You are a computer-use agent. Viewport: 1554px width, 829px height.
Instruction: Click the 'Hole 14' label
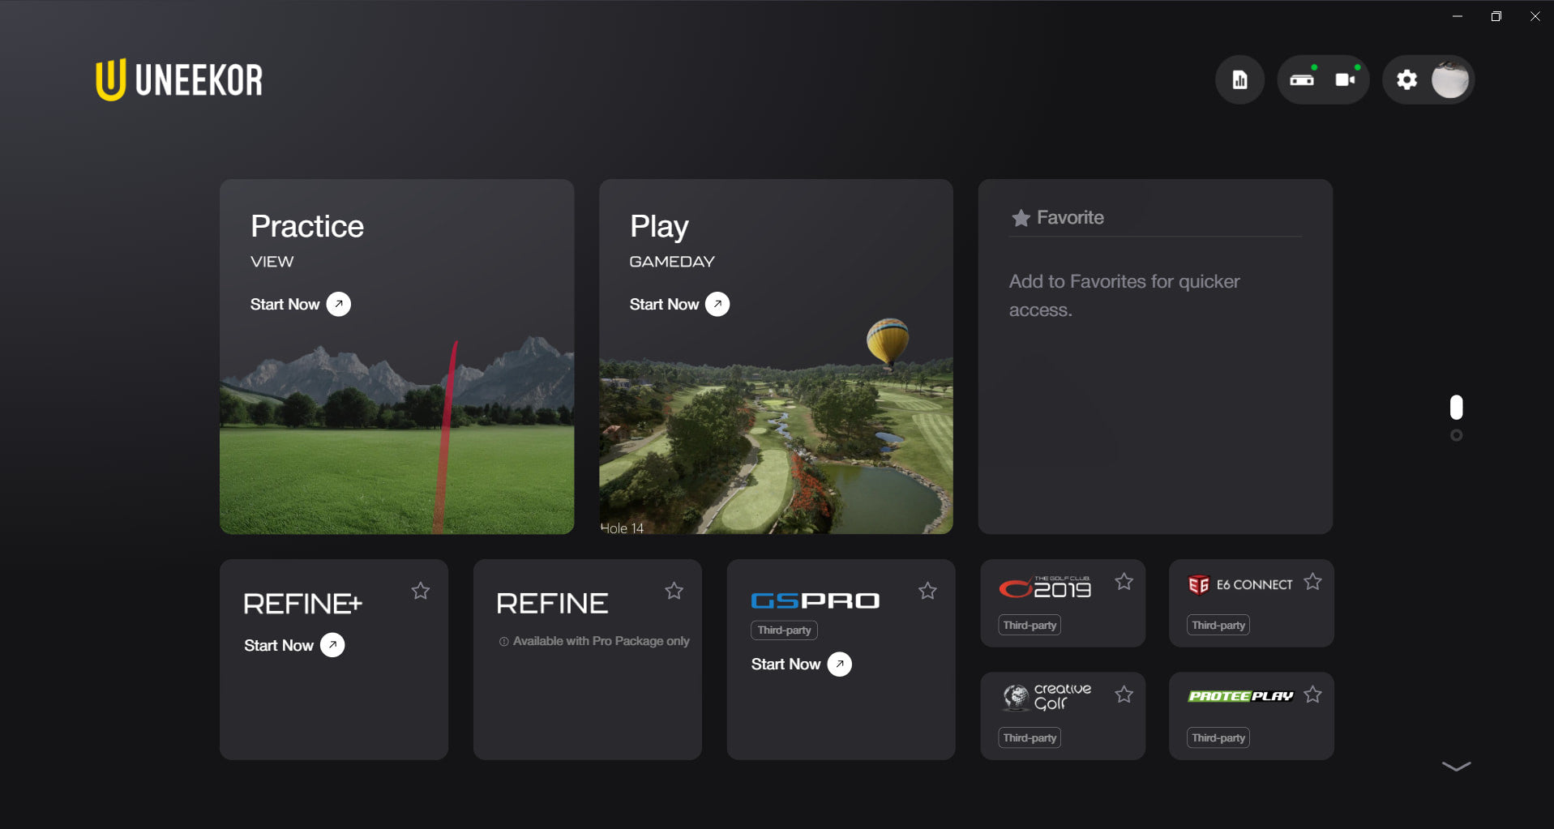[x=622, y=528]
